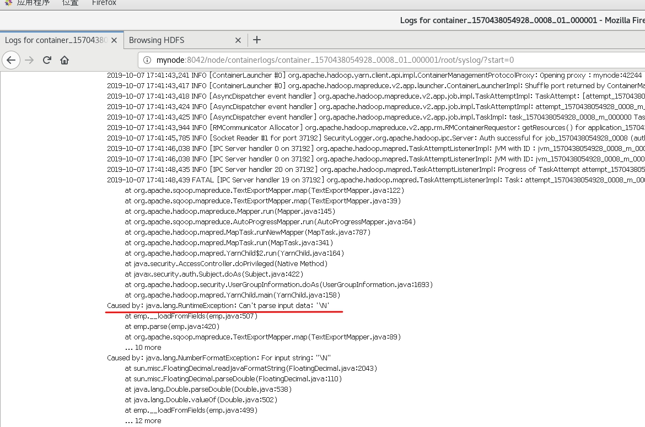This screenshot has width=645, height=427.
Task: Open the Firefox menu in the top bar
Action: click(x=104, y=3)
